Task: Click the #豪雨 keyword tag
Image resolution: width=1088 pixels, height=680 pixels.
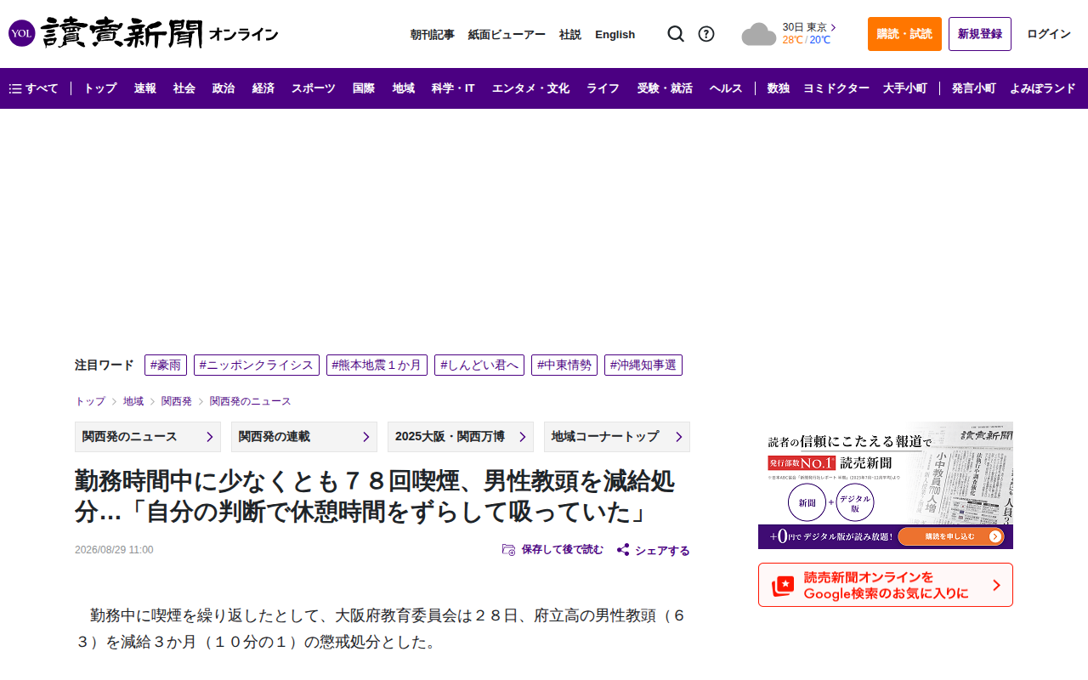Action: (166, 365)
